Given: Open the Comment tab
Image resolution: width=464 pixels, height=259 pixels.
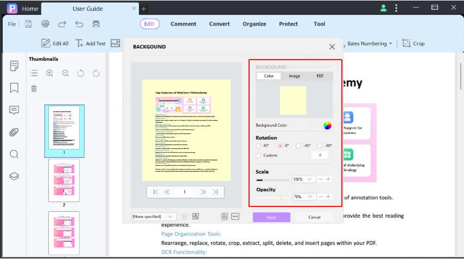Looking at the screenshot, I should (x=183, y=24).
